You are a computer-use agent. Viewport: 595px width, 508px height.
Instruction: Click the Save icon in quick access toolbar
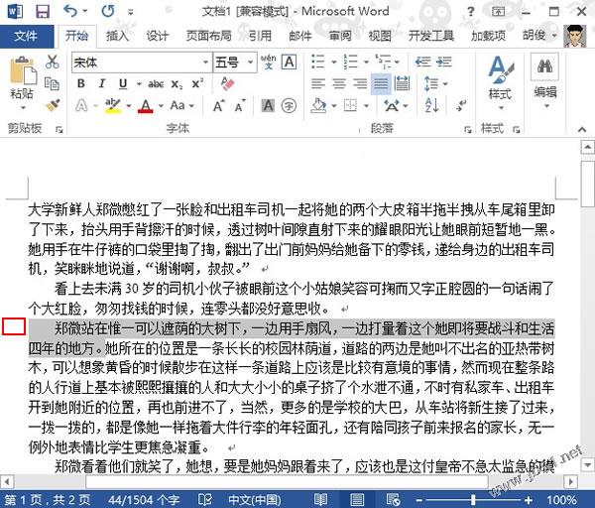(42, 11)
